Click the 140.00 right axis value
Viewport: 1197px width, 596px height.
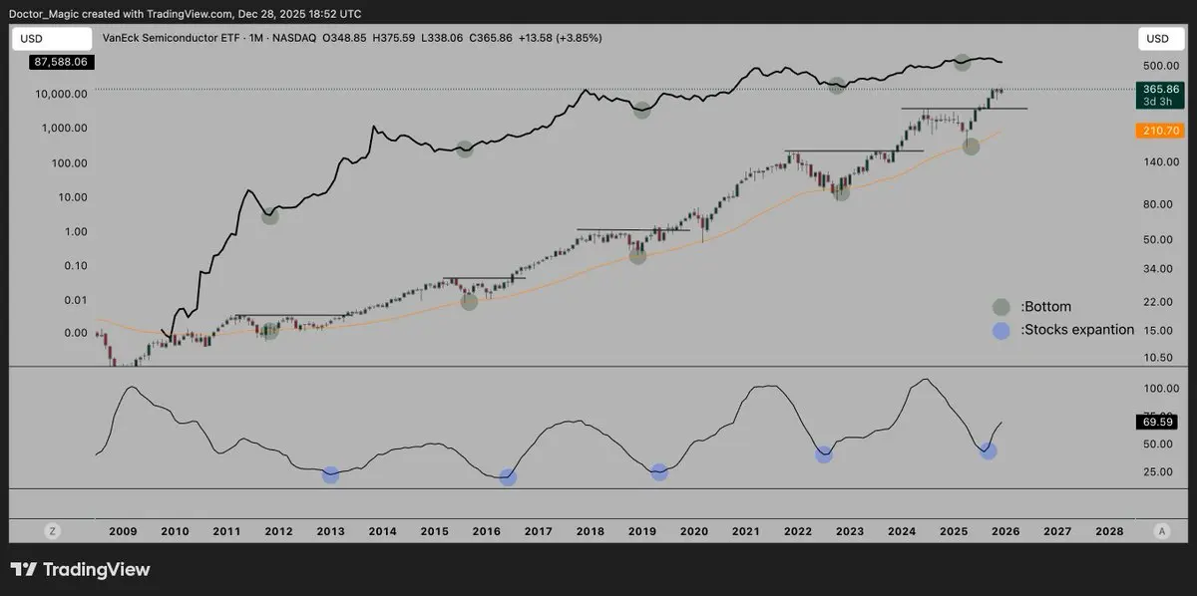(x=1162, y=161)
